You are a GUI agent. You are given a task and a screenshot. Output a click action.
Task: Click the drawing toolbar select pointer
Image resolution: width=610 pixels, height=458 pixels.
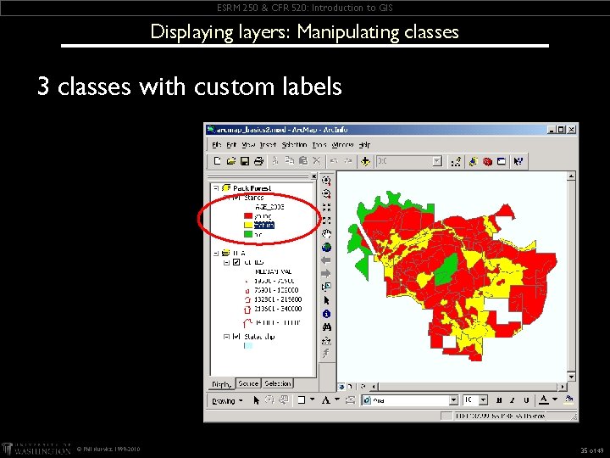(x=256, y=400)
